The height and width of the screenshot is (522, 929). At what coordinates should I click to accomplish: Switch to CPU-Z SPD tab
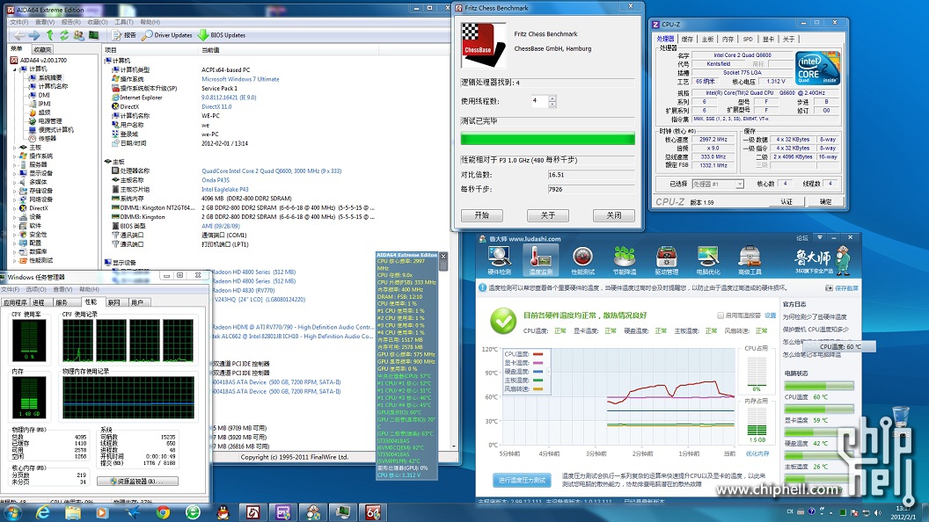coord(748,39)
